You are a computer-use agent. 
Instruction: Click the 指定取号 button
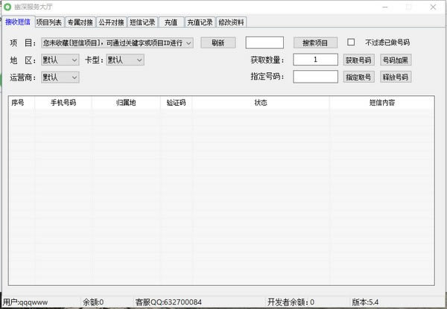358,77
